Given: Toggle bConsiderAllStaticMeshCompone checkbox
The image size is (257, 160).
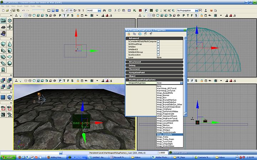Looking at the screenshot, I should [x=158, y=42].
